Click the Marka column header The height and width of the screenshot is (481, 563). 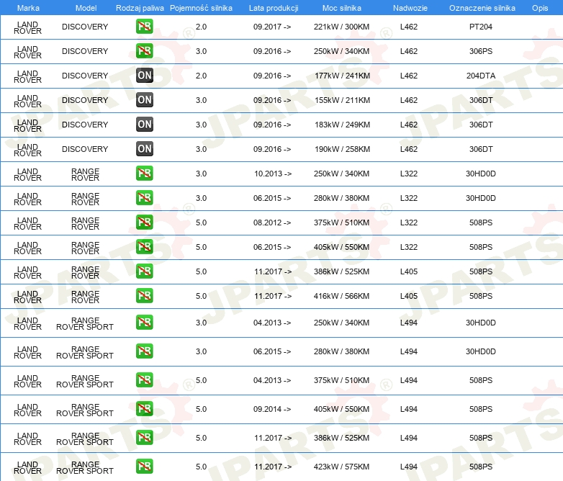coord(28,8)
